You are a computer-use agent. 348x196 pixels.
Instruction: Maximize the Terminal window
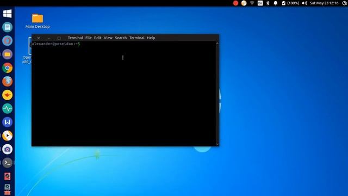59,38
